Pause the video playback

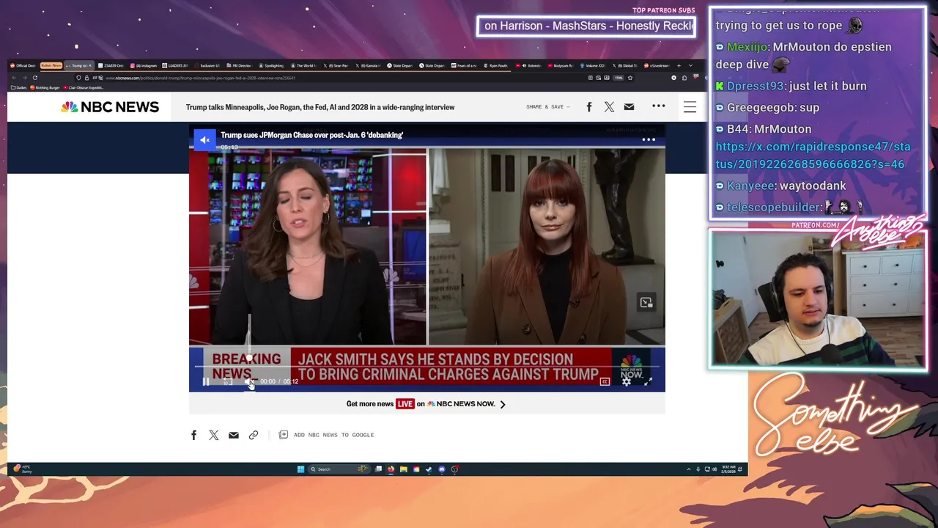pos(206,381)
